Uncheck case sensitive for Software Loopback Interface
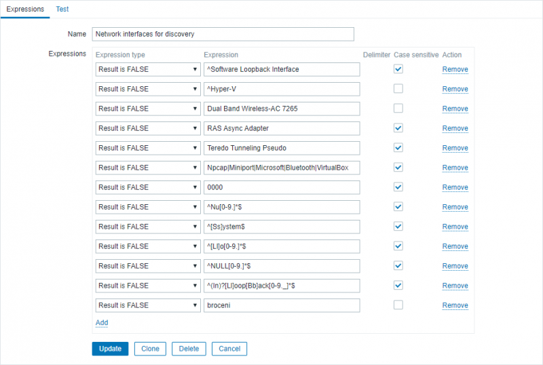 (398, 69)
